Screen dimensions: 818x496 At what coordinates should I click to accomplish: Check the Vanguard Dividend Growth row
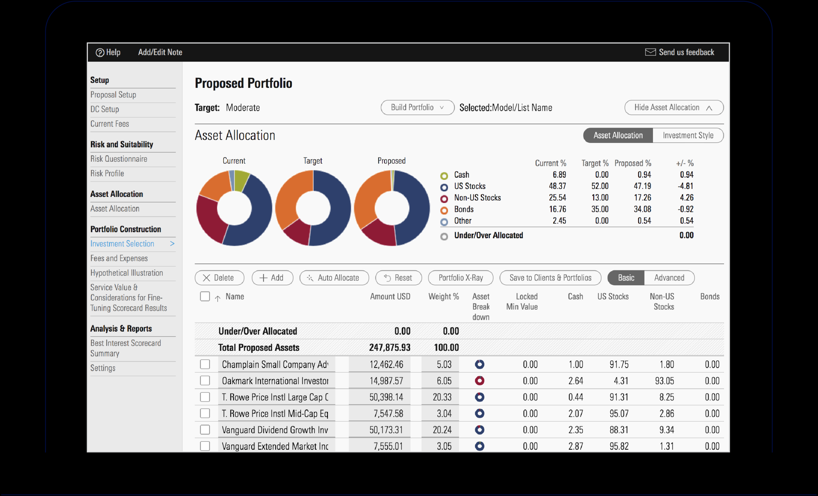click(x=205, y=430)
